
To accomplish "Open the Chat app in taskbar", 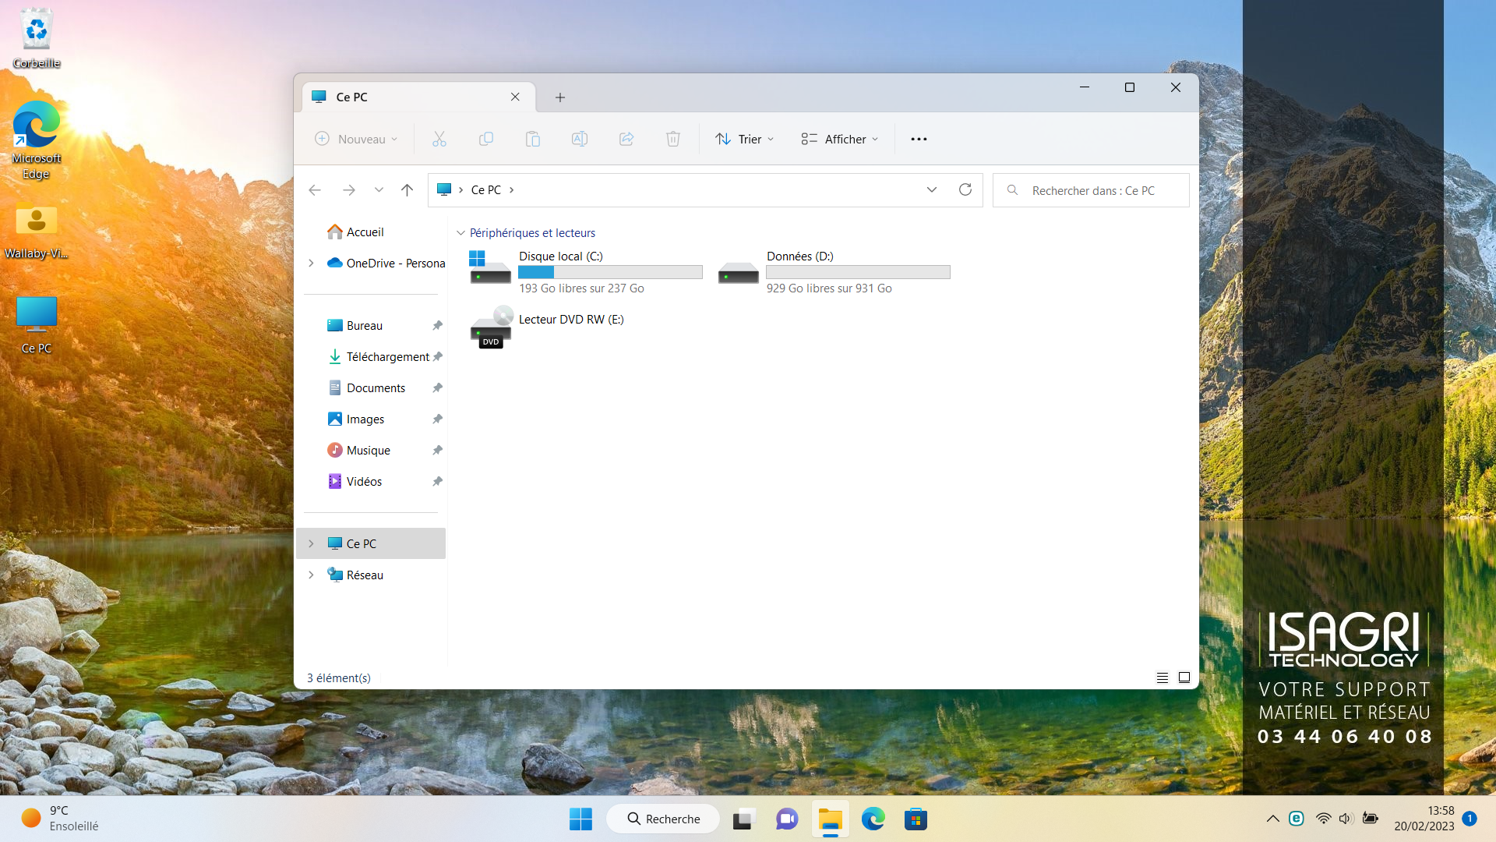I will click(787, 819).
